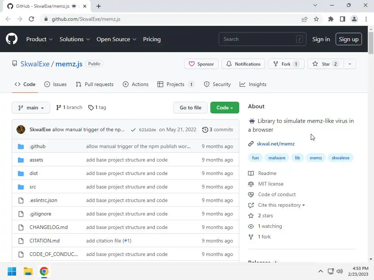Viewport: 374px width, 280px height.
Task: Open the Code tab
Action: tap(25, 84)
